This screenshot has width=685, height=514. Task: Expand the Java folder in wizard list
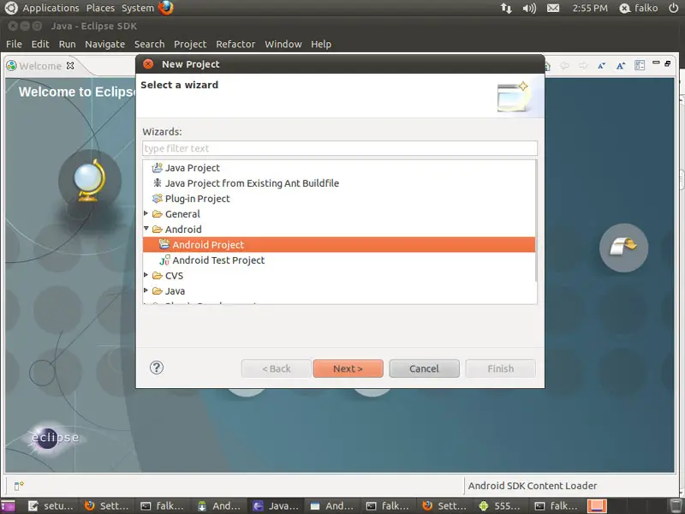coord(146,290)
